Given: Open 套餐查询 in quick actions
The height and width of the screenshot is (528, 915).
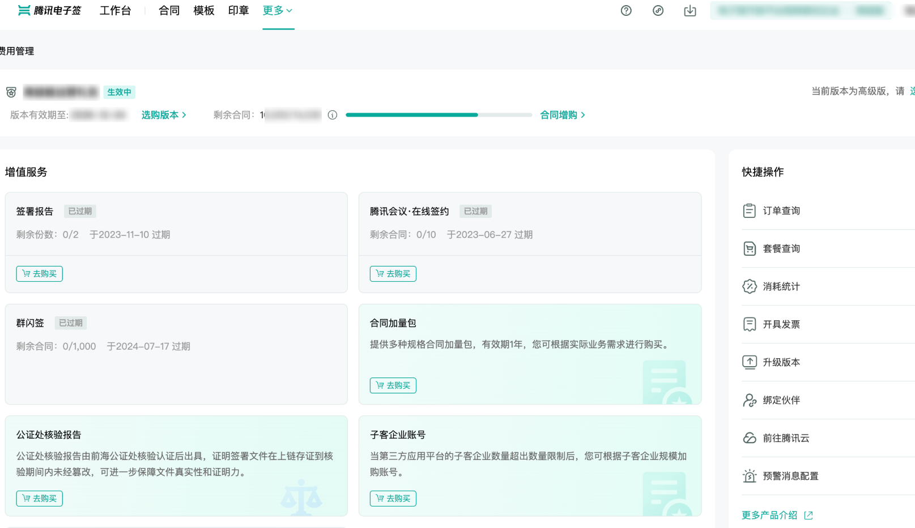Looking at the screenshot, I should pyautogui.click(x=781, y=248).
